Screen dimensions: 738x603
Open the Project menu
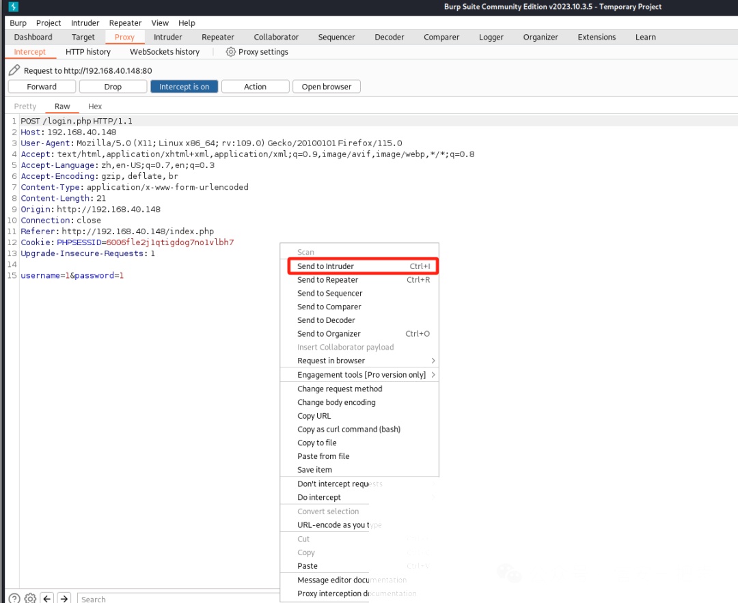click(x=49, y=23)
